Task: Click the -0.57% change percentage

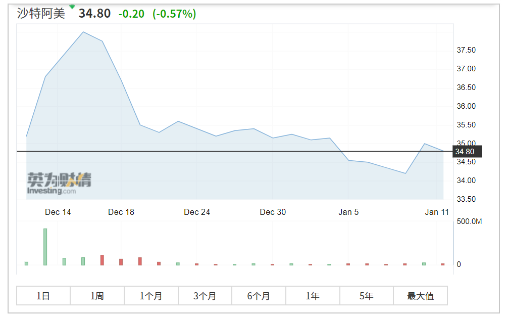Action: click(x=174, y=14)
